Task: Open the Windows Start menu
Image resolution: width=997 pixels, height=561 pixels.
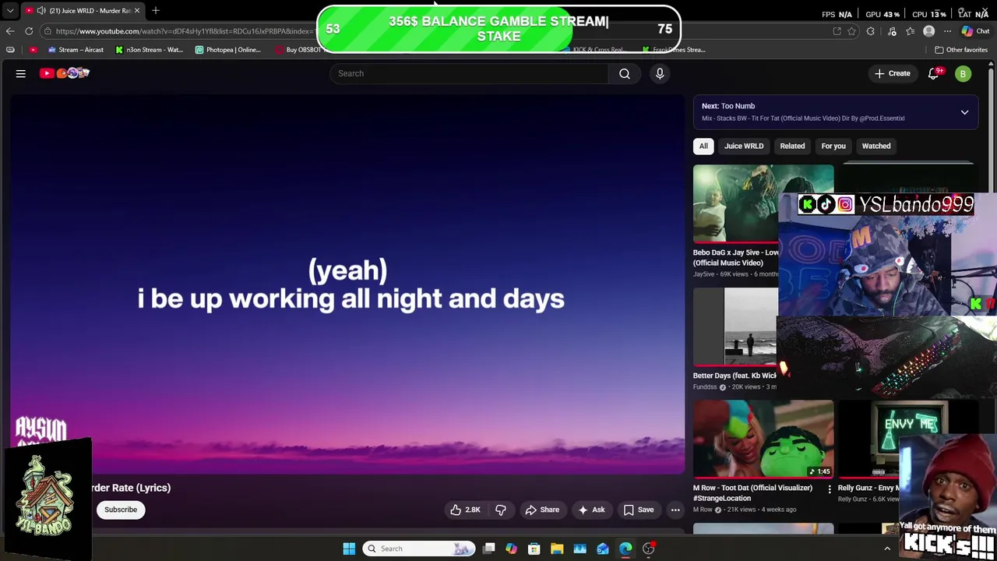Action: [x=349, y=549]
